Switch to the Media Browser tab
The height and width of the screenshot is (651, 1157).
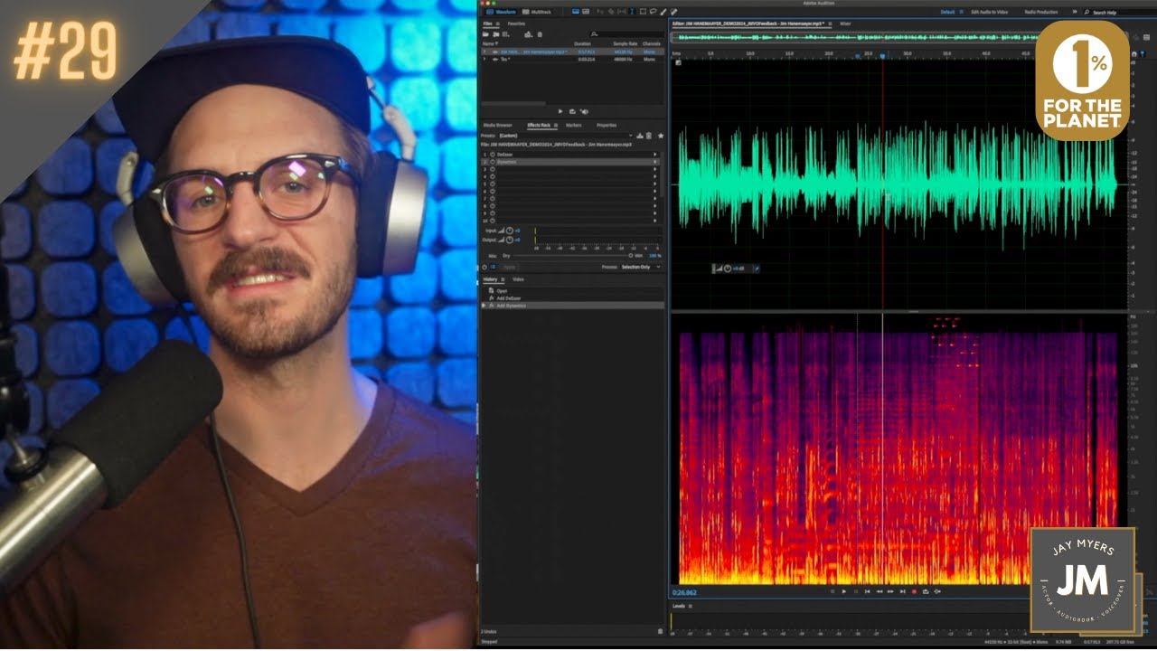pyautogui.click(x=497, y=125)
